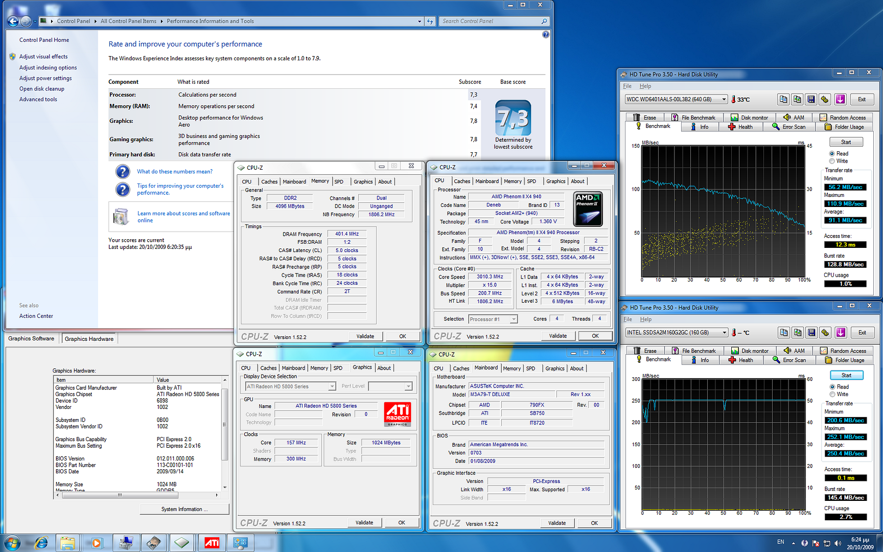Screen dimensions: 883x552
Task: Click the 7,3 base score badge
Action: pos(513,118)
